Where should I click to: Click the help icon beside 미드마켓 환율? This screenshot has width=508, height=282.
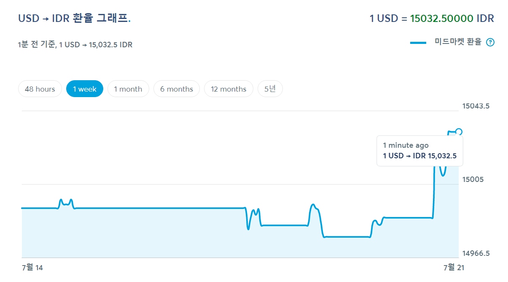pos(490,42)
